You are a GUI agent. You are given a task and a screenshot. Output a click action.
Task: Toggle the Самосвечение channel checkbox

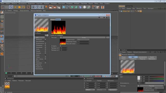click(45, 41)
